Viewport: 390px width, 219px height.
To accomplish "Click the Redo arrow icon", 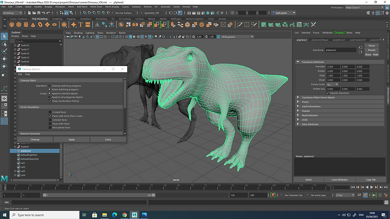I will point(48,13).
